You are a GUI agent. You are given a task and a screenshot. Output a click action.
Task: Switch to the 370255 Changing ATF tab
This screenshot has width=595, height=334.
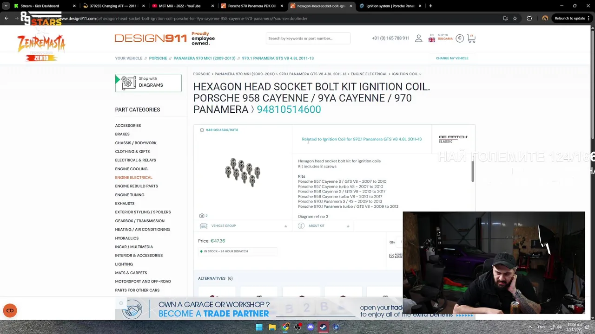coord(113,6)
